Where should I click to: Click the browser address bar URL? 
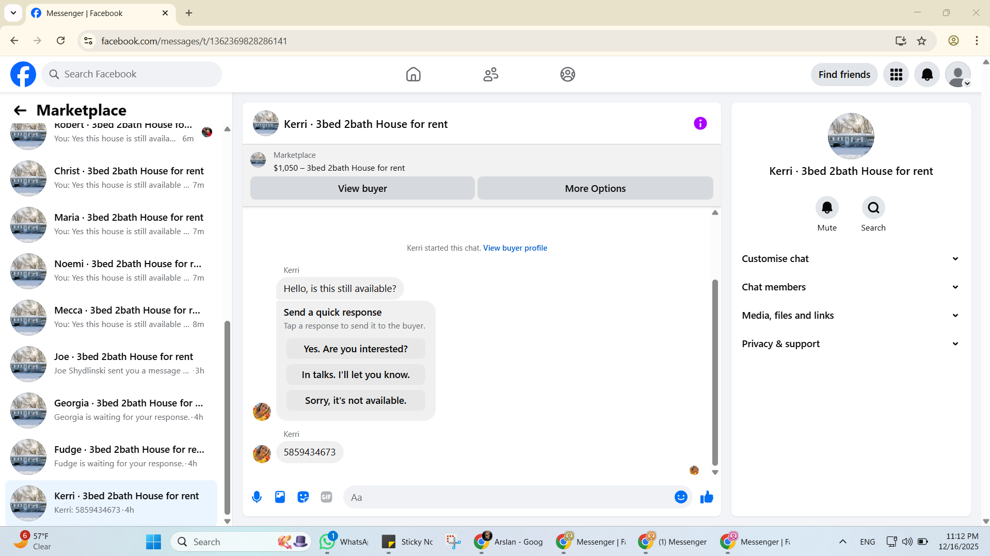[194, 41]
